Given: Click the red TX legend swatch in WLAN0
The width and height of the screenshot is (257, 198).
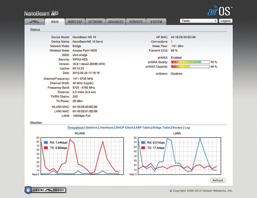Looking at the screenshot, I should tap(46, 148).
